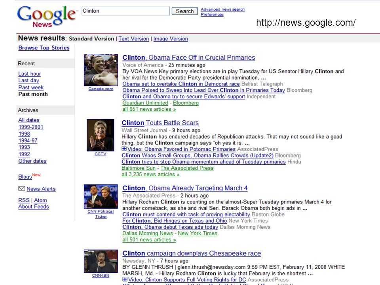This screenshot has width=380, height=285.
Task: Select the 1993 archive
Action: pyautogui.click(x=24, y=147)
